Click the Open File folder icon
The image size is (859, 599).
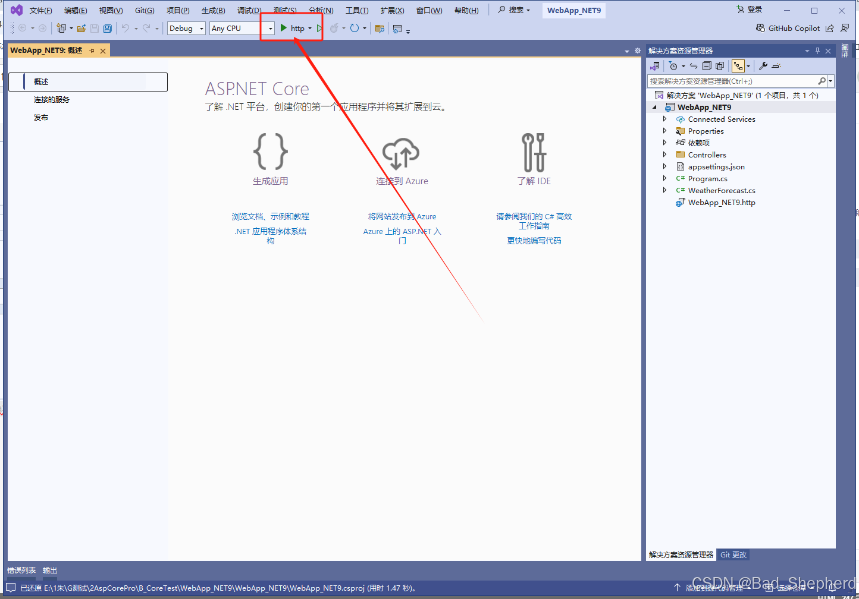(81, 28)
